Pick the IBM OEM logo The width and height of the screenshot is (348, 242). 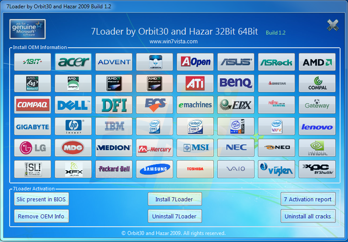pyautogui.click(x=114, y=126)
